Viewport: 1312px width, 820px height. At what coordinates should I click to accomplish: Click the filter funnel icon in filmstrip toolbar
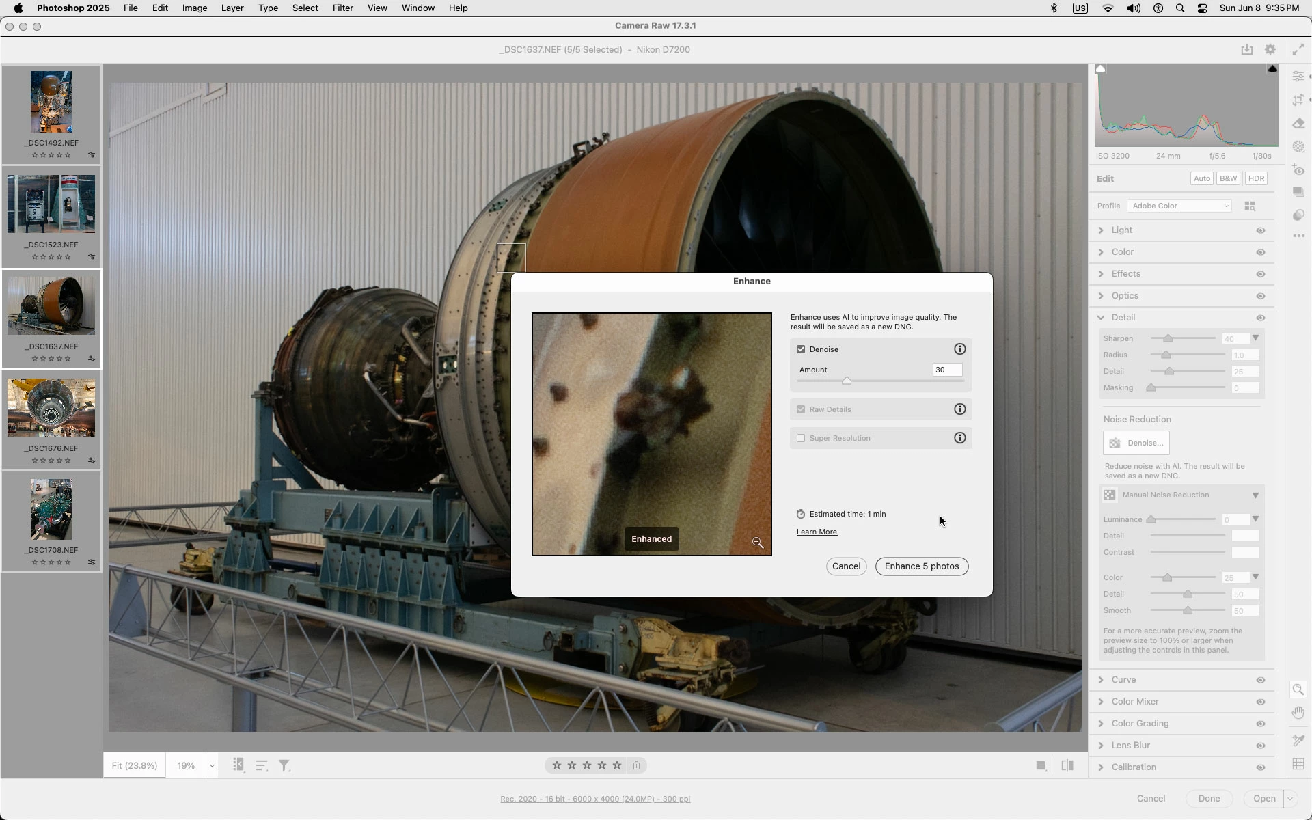[284, 765]
